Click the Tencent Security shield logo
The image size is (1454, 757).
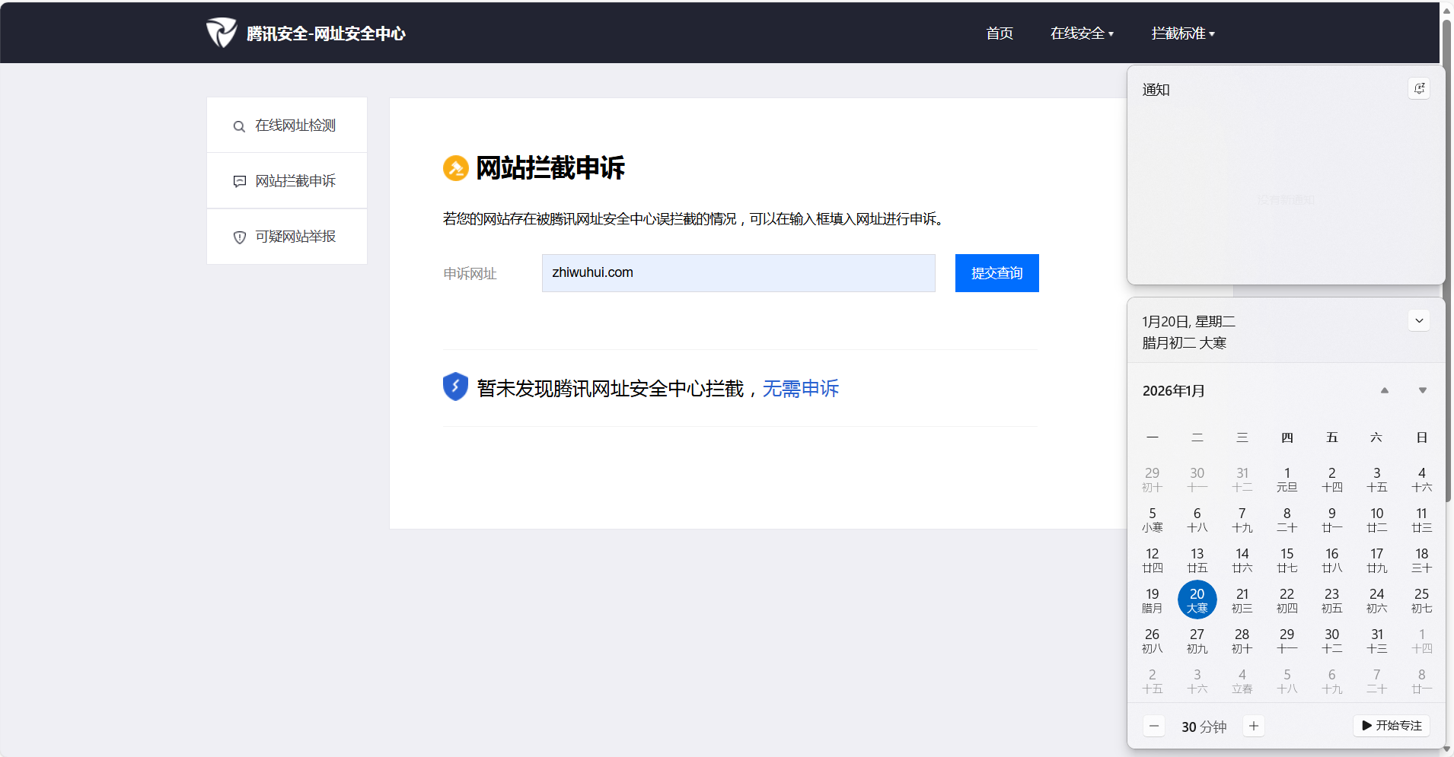[222, 33]
